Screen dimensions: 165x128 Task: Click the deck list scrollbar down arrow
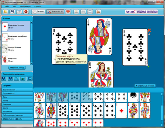coord(31,63)
